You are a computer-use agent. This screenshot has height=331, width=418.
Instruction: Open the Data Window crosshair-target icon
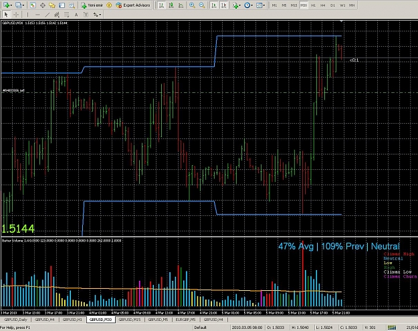[x=42, y=5]
